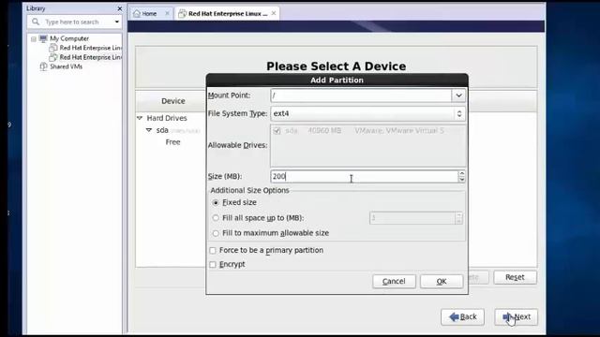Click the sda device label

[x=162, y=130]
